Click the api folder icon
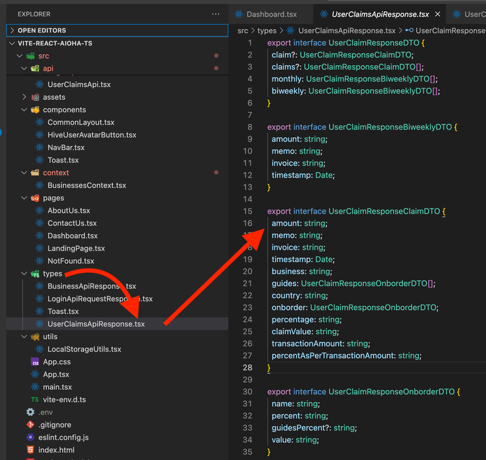Viewport: 486px width, 460px height. point(35,68)
